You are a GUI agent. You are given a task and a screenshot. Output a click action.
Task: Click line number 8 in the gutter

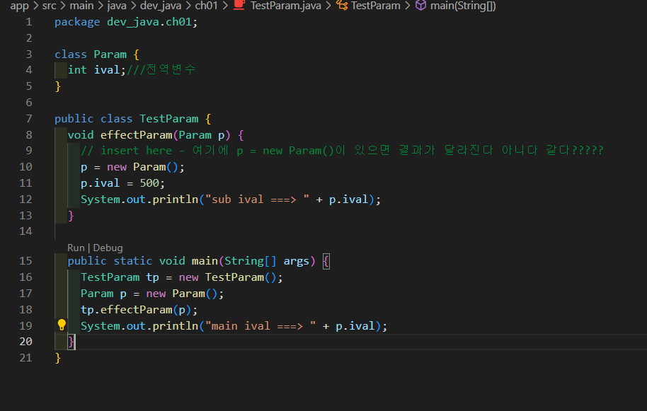coord(29,135)
